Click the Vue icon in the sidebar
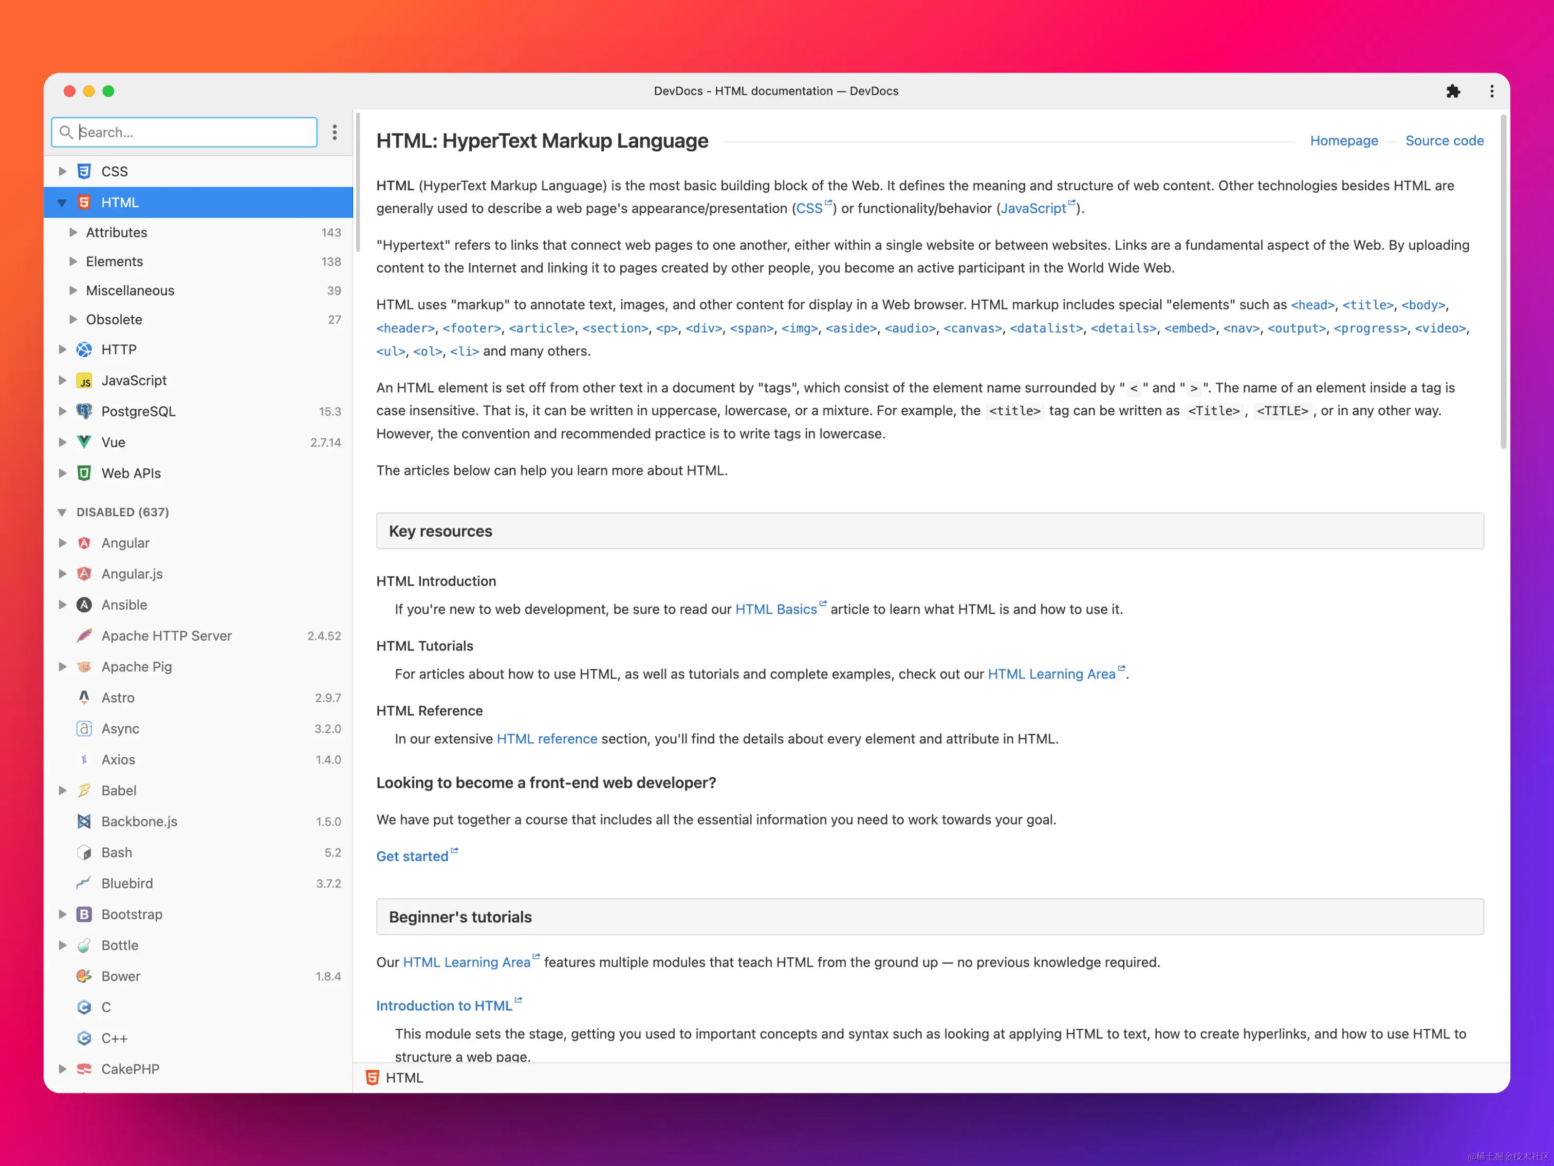 84,442
